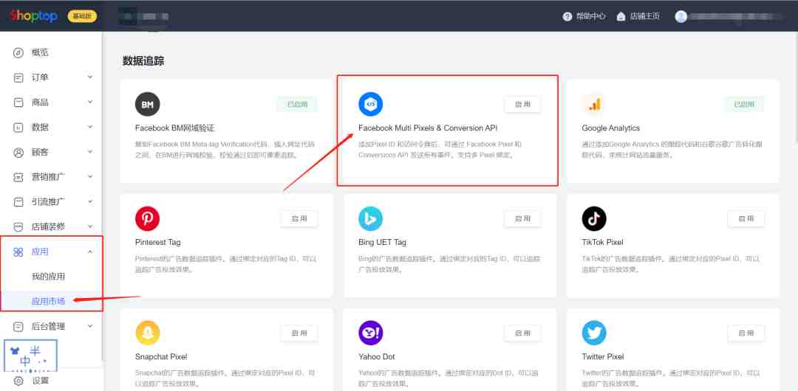The width and height of the screenshot is (798, 391).
Task: Click the Yahoo Dot icon
Action: (x=370, y=333)
